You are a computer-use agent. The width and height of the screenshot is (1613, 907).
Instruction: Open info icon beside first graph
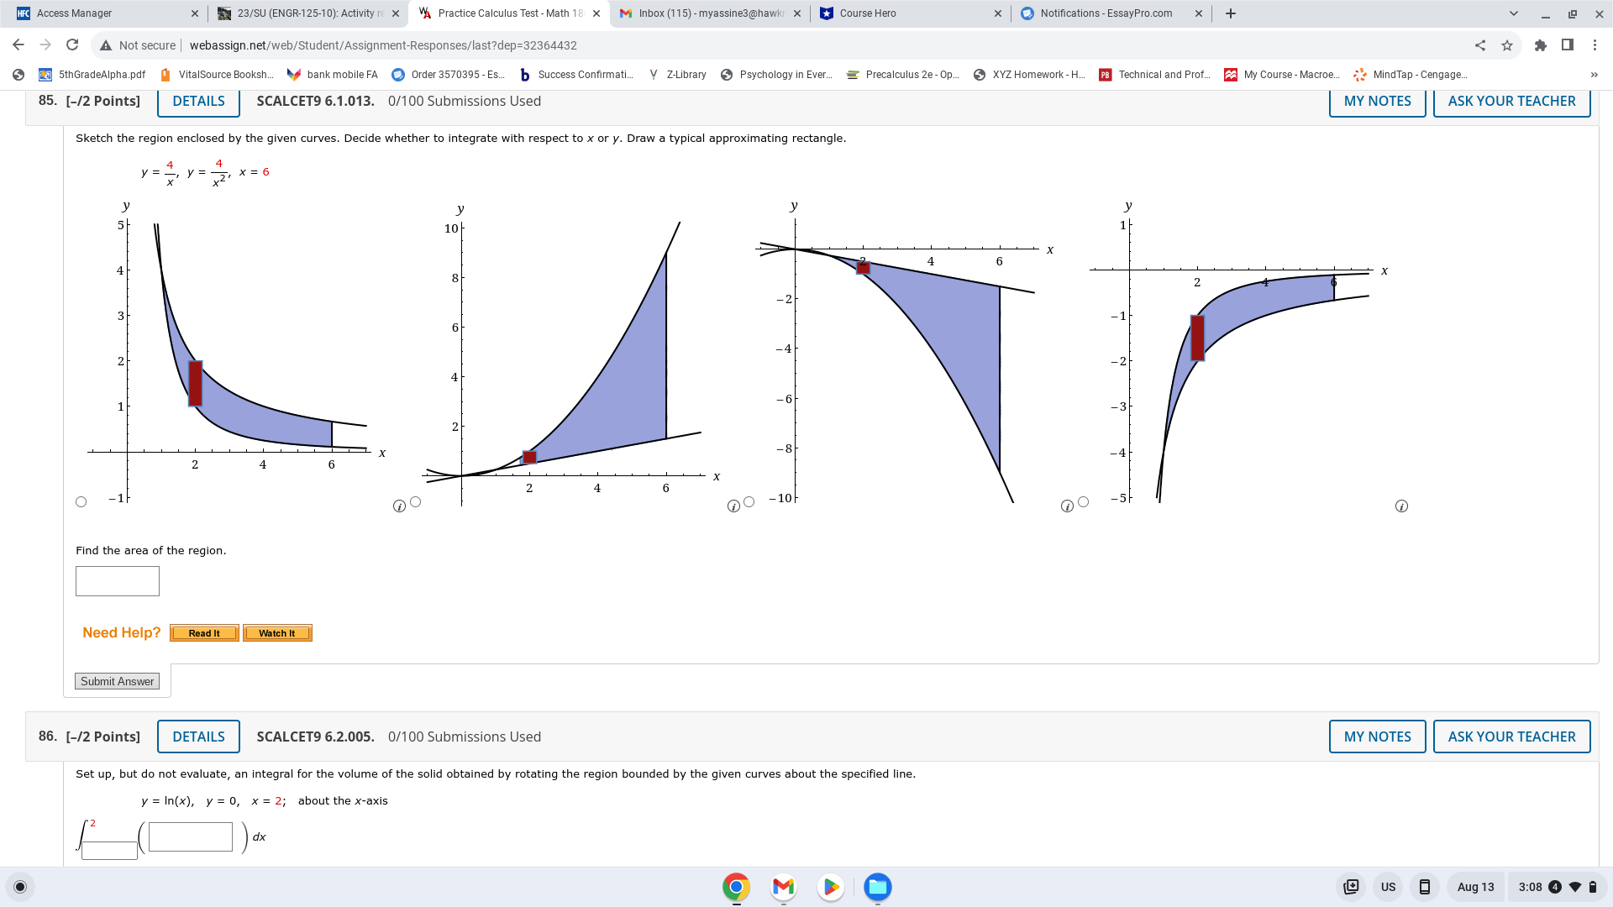(x=399, y=506)
